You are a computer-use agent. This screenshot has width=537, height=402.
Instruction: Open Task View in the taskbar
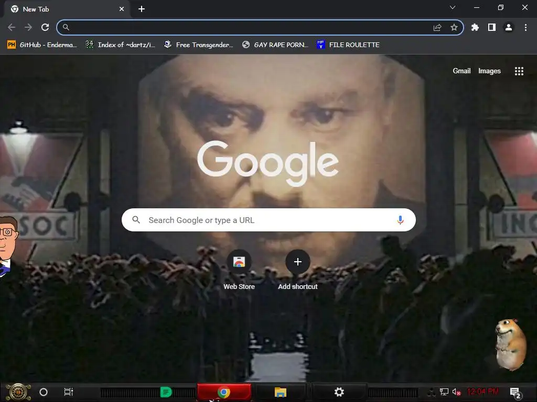click(x=69, y=392)
